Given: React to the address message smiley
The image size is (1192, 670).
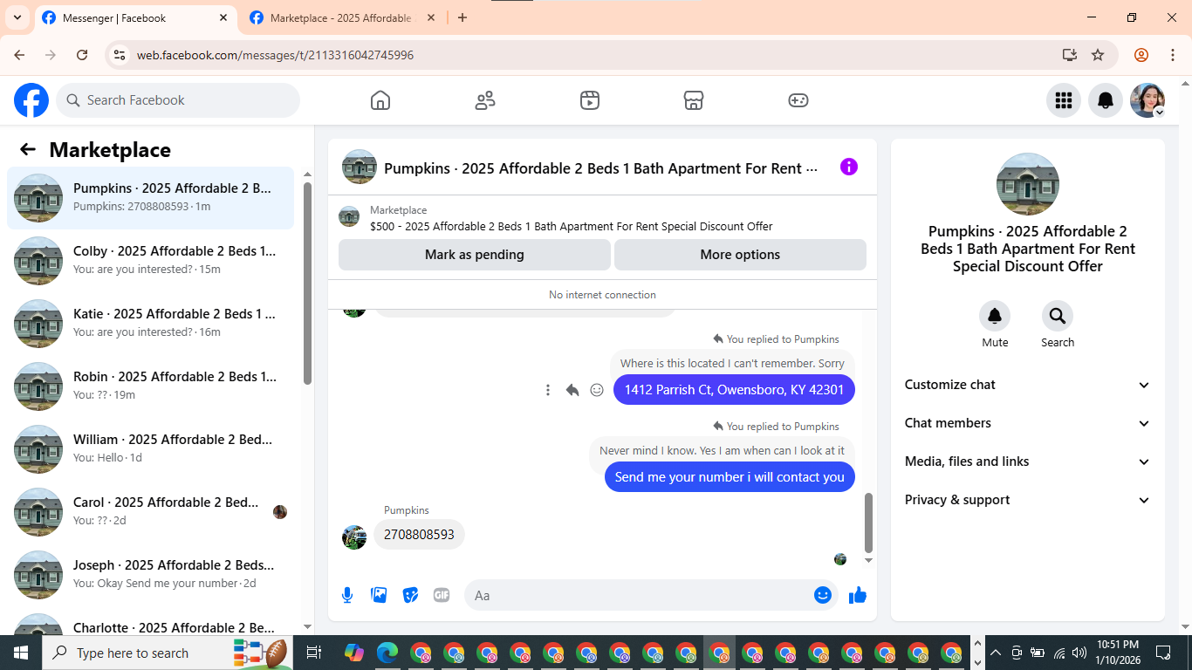Looking at the screenshot, I should pyautogui.click(x=597, y=390).
